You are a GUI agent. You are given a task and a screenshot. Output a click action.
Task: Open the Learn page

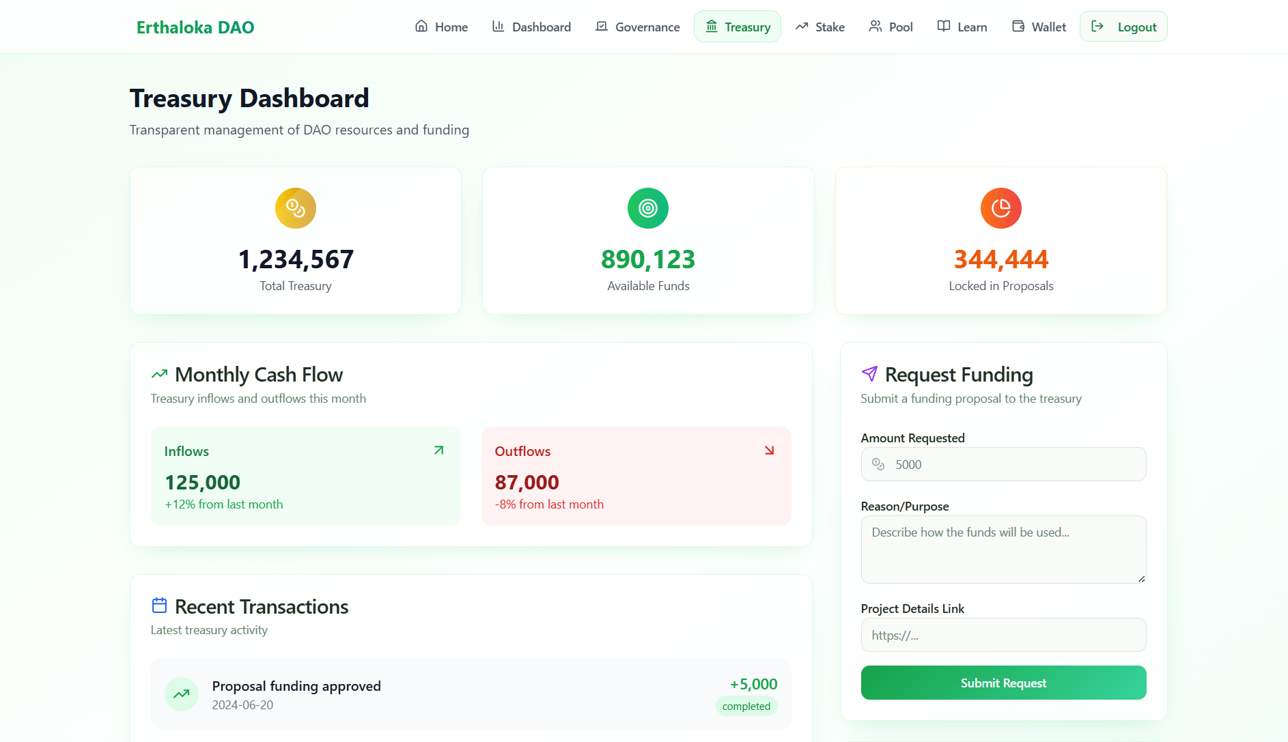(x=962, y=27)
